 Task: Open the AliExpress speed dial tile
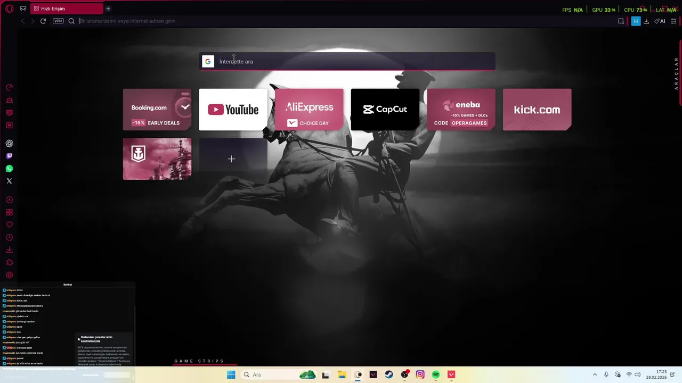coord(309,110)
